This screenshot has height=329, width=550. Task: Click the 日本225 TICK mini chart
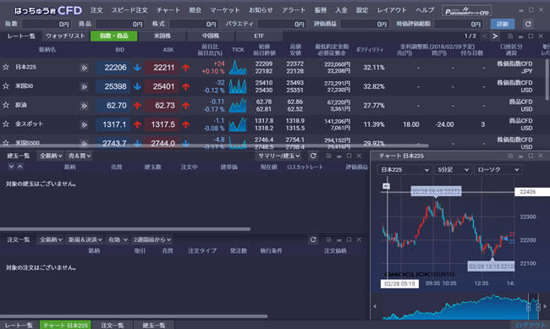(238, 68)
